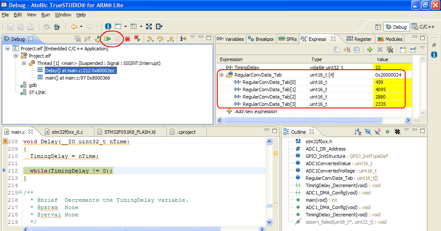The image size is (441, 231).
Task: Select the ST-LINK process entry
Action: [37, 92]
